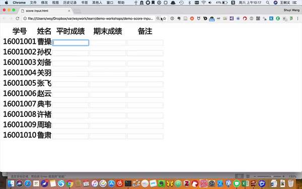Click 备注 field for 曹操
Screen dimensions: 302x189
point(145,43)
